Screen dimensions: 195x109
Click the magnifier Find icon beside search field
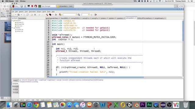coord(79,15)
